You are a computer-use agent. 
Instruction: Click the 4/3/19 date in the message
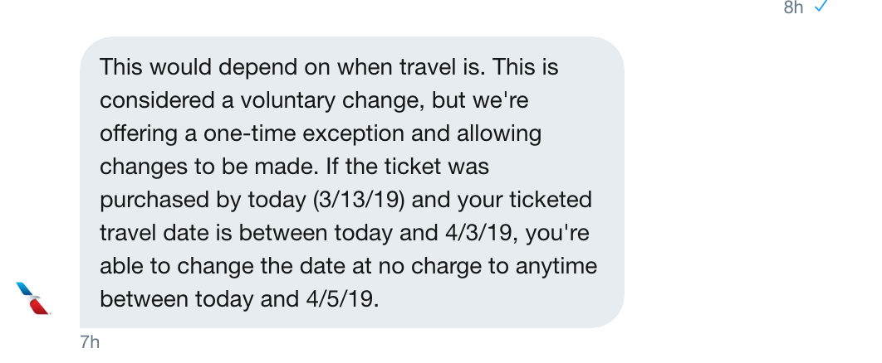pyautogui.click(x=480, y=233)
